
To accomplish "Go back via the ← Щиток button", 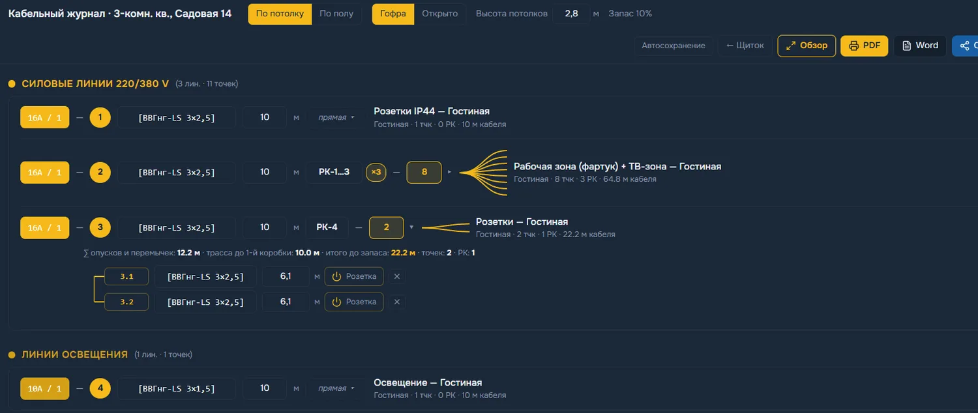I will tap(745, 46).
